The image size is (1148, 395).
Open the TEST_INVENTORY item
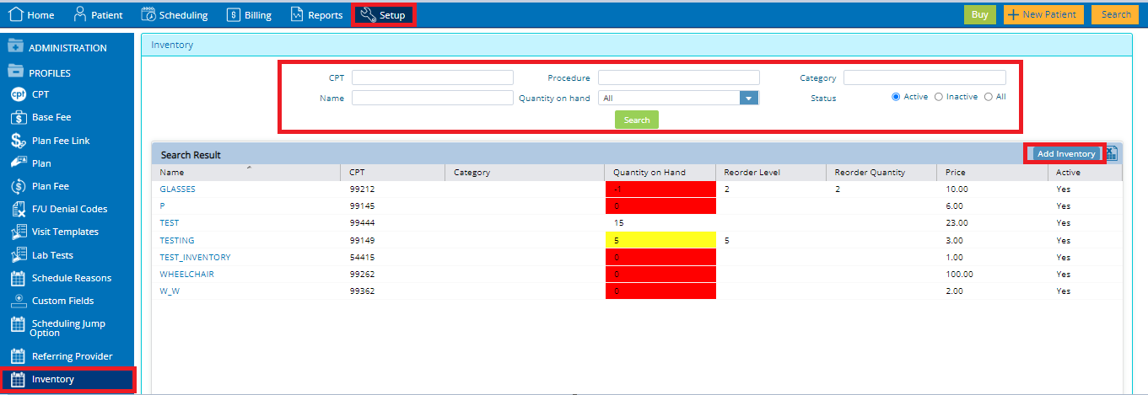click(x=195, y=257)
